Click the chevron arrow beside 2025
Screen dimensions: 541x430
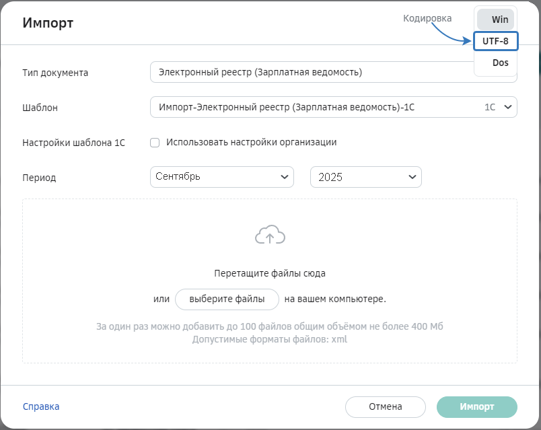[x=412, y=177]
